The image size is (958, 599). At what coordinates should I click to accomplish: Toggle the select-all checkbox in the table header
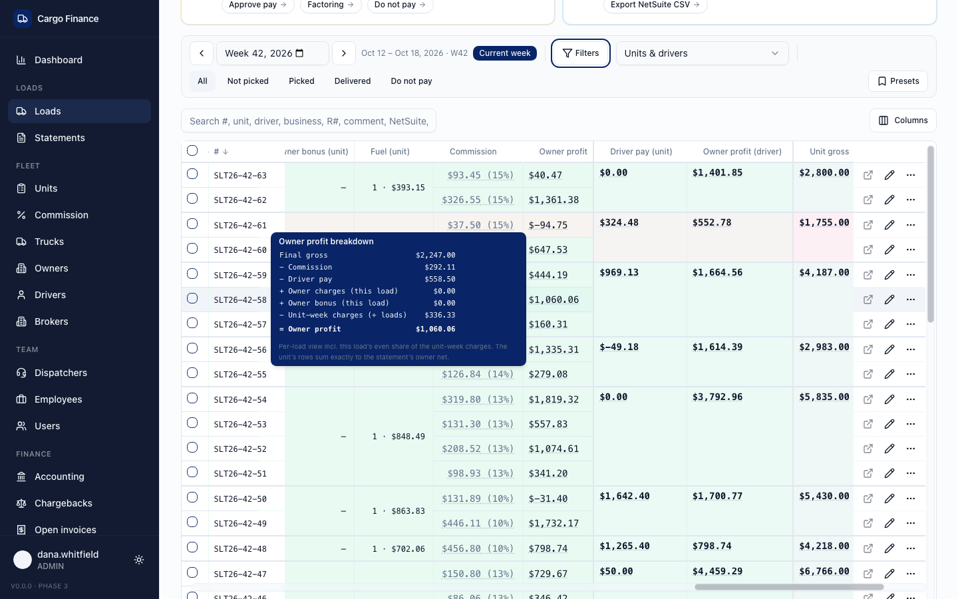(x=192, y=150)
